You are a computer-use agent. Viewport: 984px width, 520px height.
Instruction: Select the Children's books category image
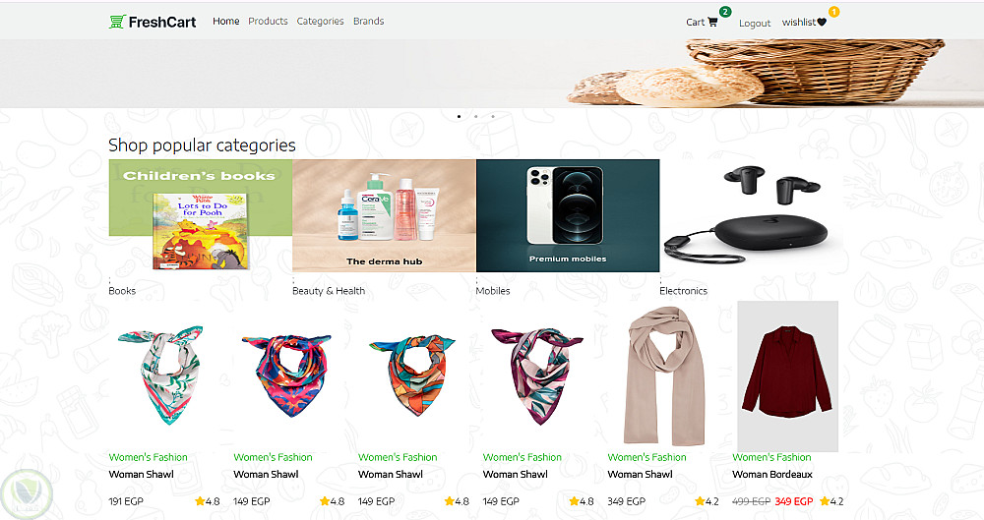pos(200,215)
